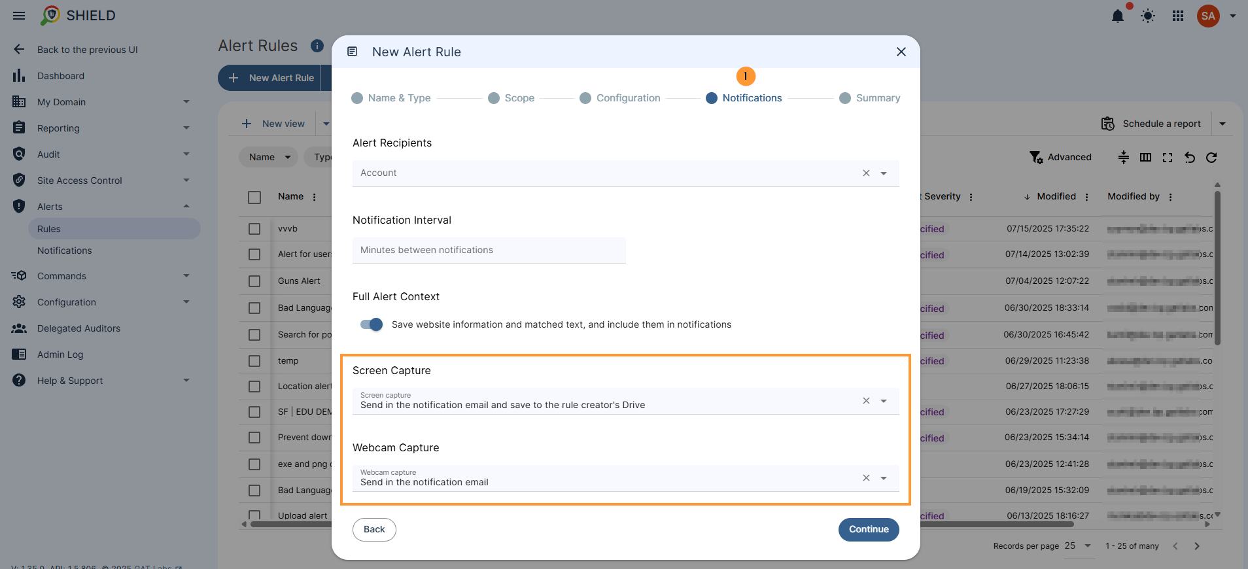Open the apps grid launcher
1248x569 pixels.
(1178, 16)
